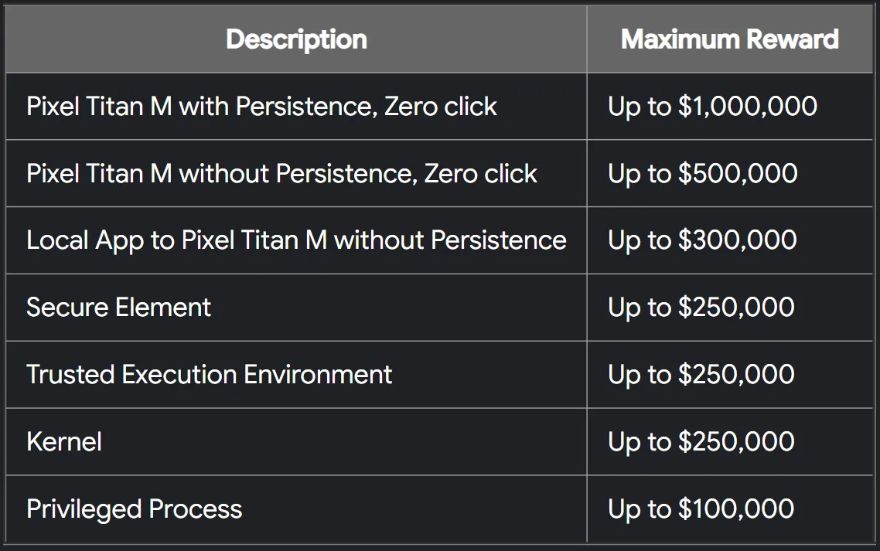
Task: Click the Kernel row's $250,000 reward
Action: pos(702,442)
